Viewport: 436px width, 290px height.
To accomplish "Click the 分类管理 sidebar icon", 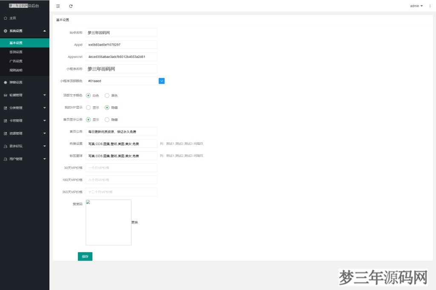I will (x=6, y=107).
